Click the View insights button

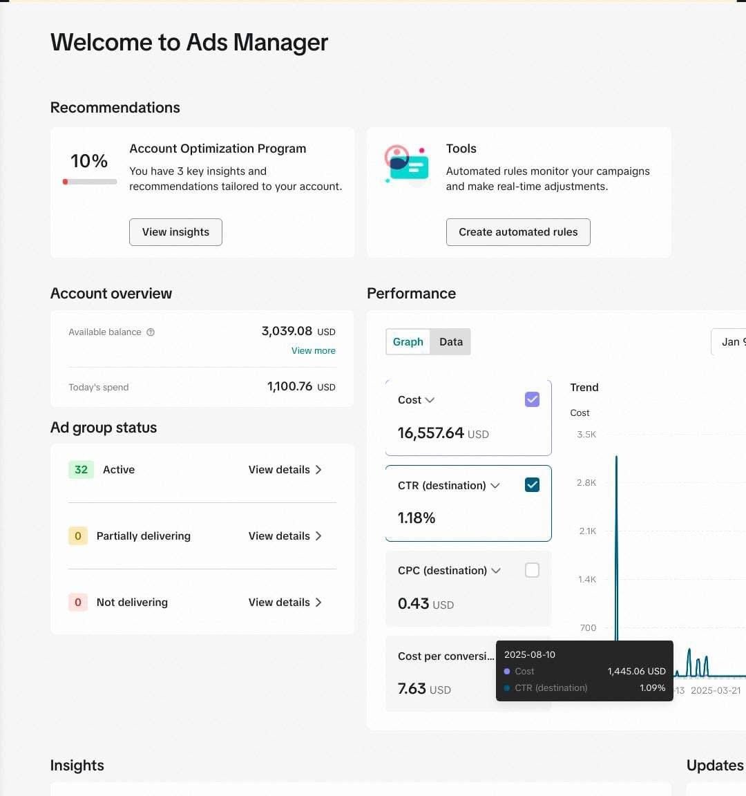(175, 232)
